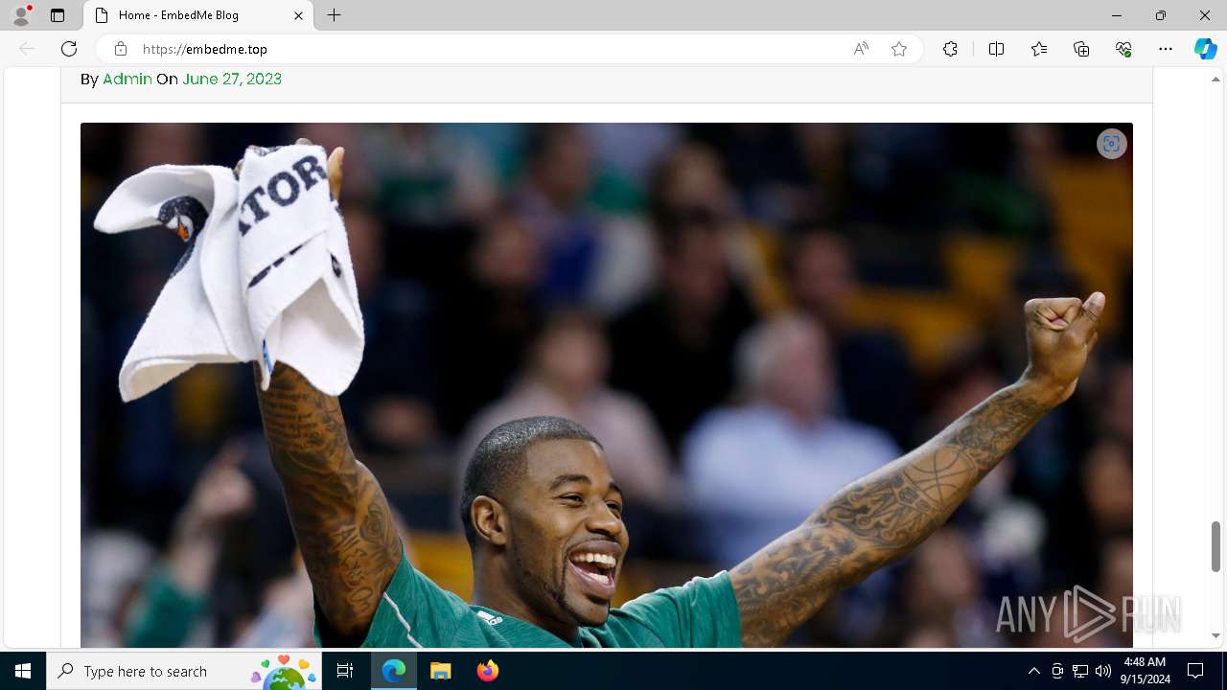
Task: Open File Explorer from the taskbar
Action: pos(441,671)
